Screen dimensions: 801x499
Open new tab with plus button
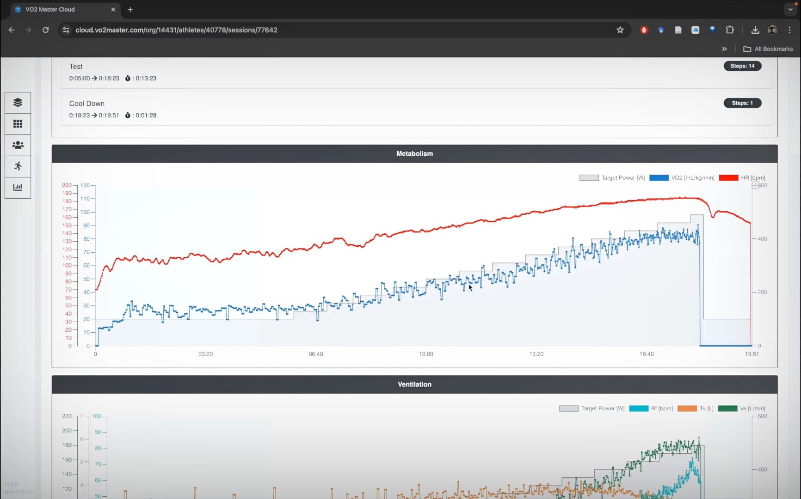(x=130, y=9)
